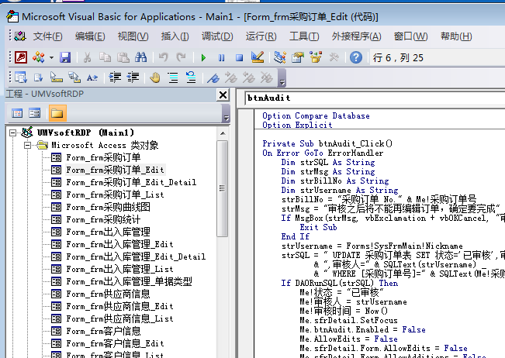Toggle Folders button in project panel
505x358 pixels.
[x=57, y=113]
